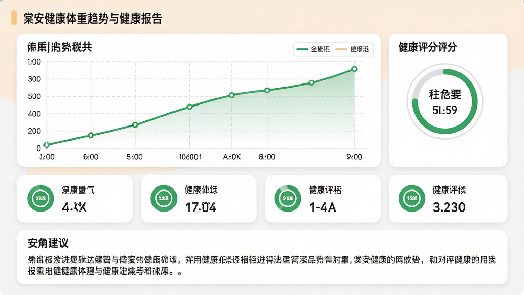Click the green ring icon beside value 4.XX
This screenshot has width=524, height=295.
coord(40,198)
